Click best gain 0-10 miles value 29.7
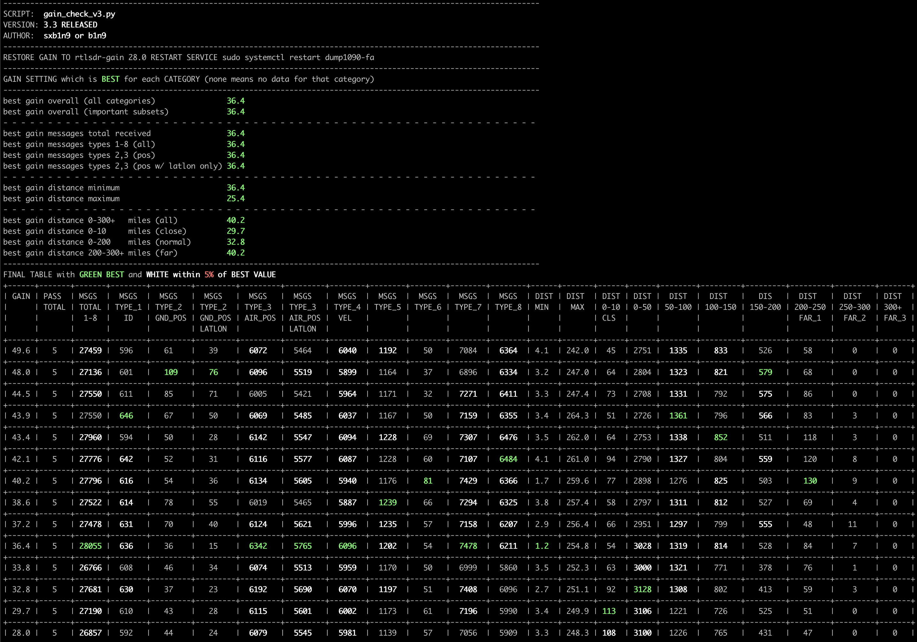Image resolution: width=917 pixels, height=642 pixels. [x=236, y=231]
